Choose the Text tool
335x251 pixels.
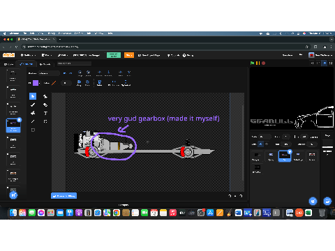pos(45,113)
